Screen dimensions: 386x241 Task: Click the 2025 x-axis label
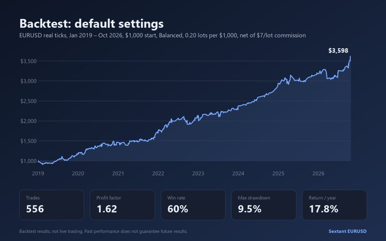coord(278,174)
